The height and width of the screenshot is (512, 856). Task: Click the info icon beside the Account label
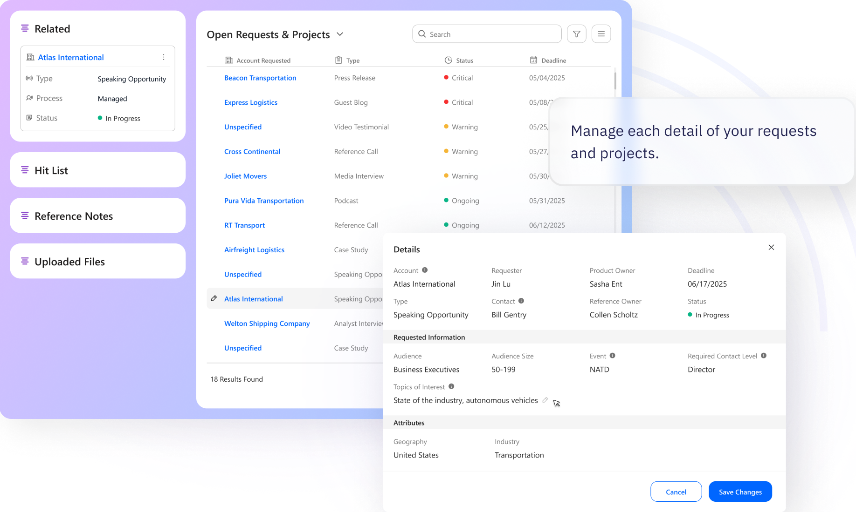pos(425,269)
